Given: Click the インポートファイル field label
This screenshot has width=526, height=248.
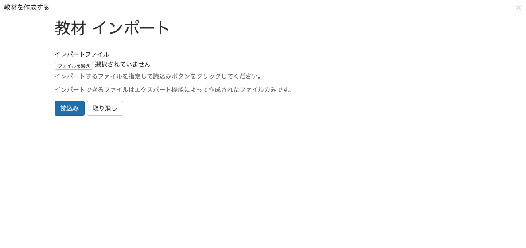Looking at the screenshot, I should pos(82,54).
